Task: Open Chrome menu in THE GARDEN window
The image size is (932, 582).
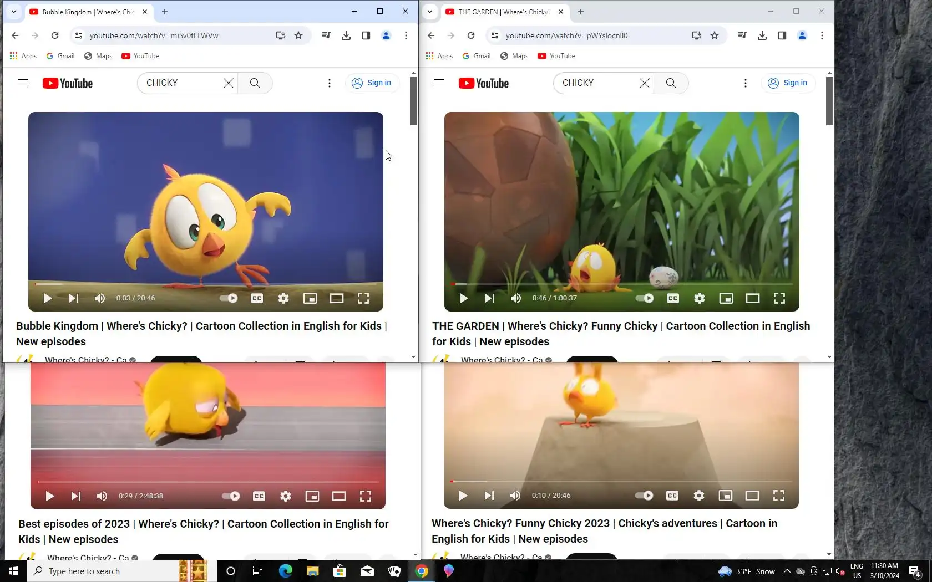Action: point(822,35)
